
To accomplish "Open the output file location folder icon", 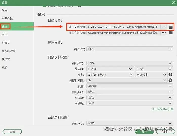I will pos(171,27).
